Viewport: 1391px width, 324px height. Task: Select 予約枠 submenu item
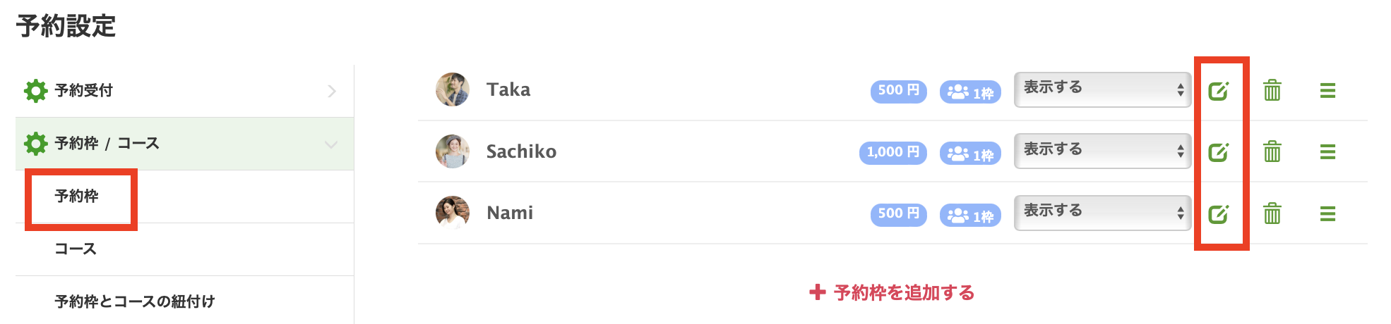[x=77, y=197]
